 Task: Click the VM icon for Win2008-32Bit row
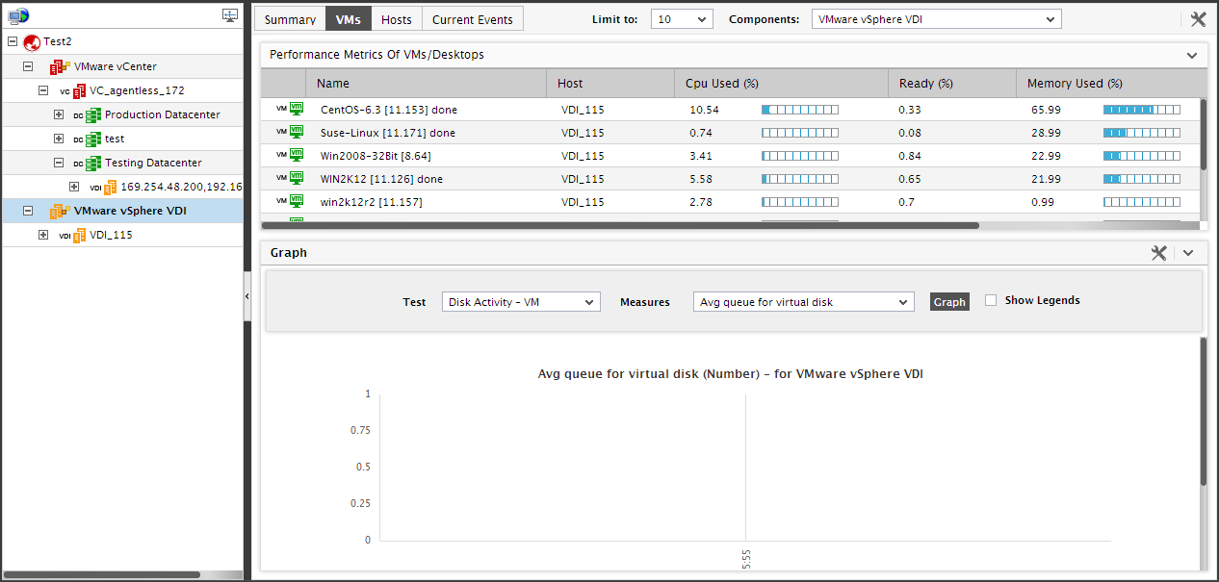297,155
